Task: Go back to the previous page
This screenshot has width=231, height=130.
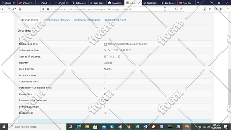Action: [3, 9]
